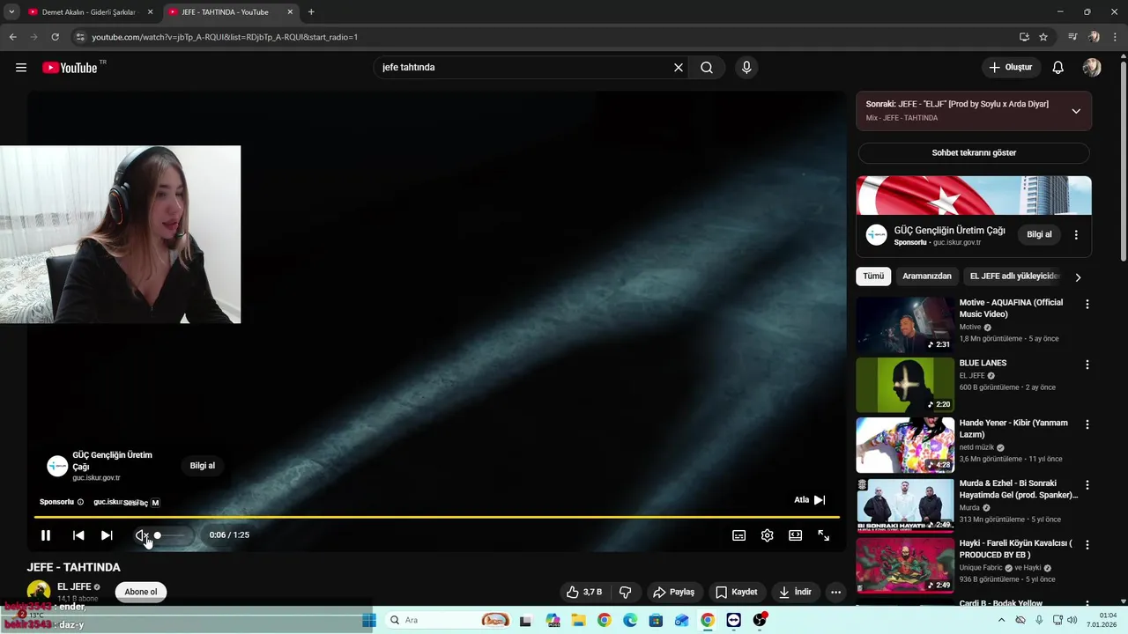The height and width of the screenshot is (634, 1128).
Task: Dislike the video
Action: [626, 592]
